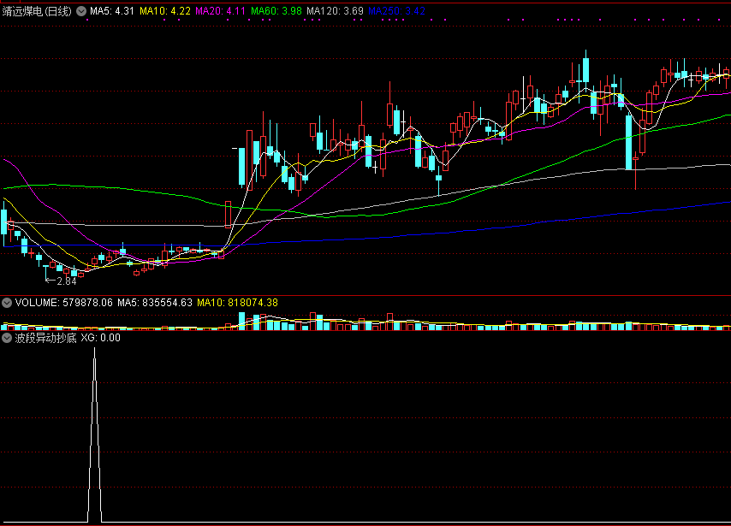Select the MA20: 4.11 magenta label
The image size is (731, 526).
(x=220, y=11)
